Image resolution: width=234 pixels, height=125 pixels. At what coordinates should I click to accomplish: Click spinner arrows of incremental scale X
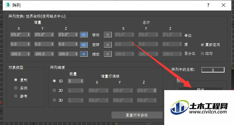click(x=29, y=54)
